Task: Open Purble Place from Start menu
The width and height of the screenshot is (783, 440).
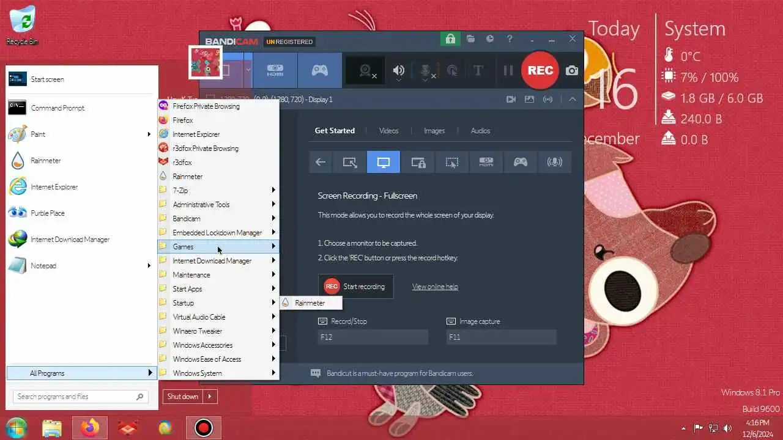Action: point(81,213)
